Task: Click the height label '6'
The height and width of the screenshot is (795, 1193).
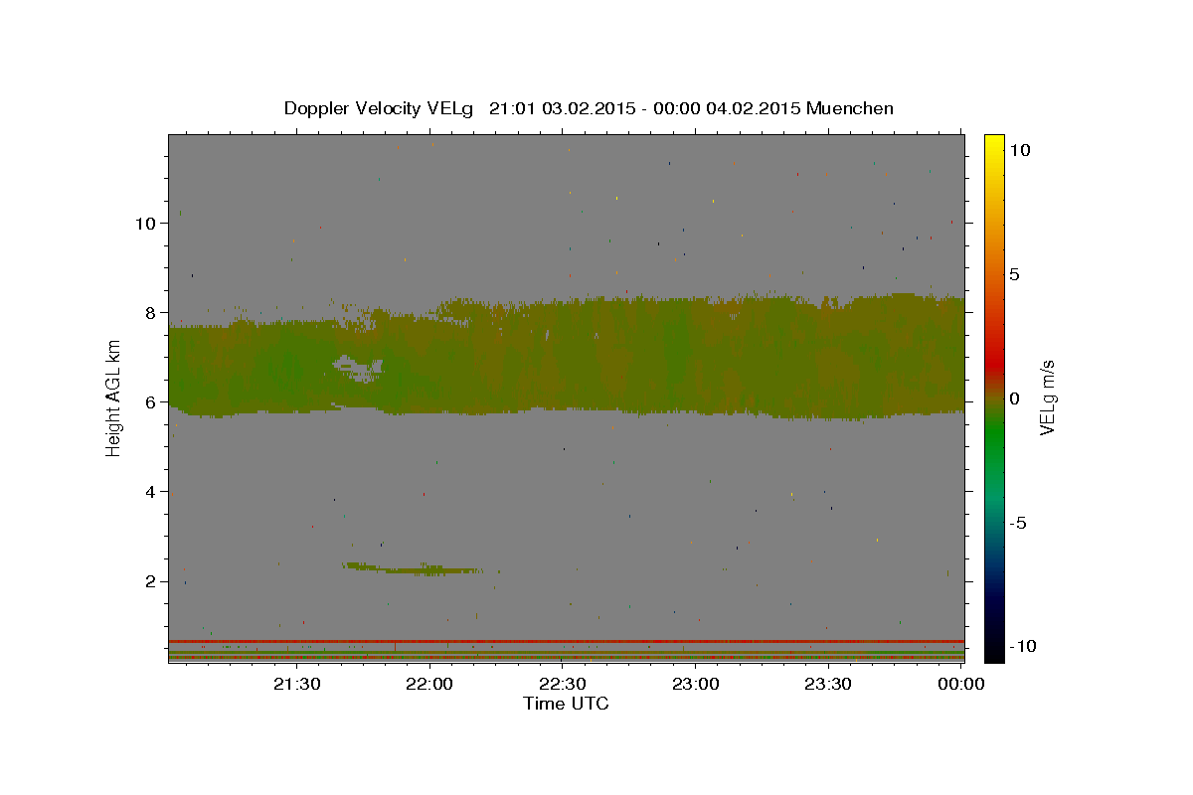Action: pyautogui.click(x=149, y=401)
